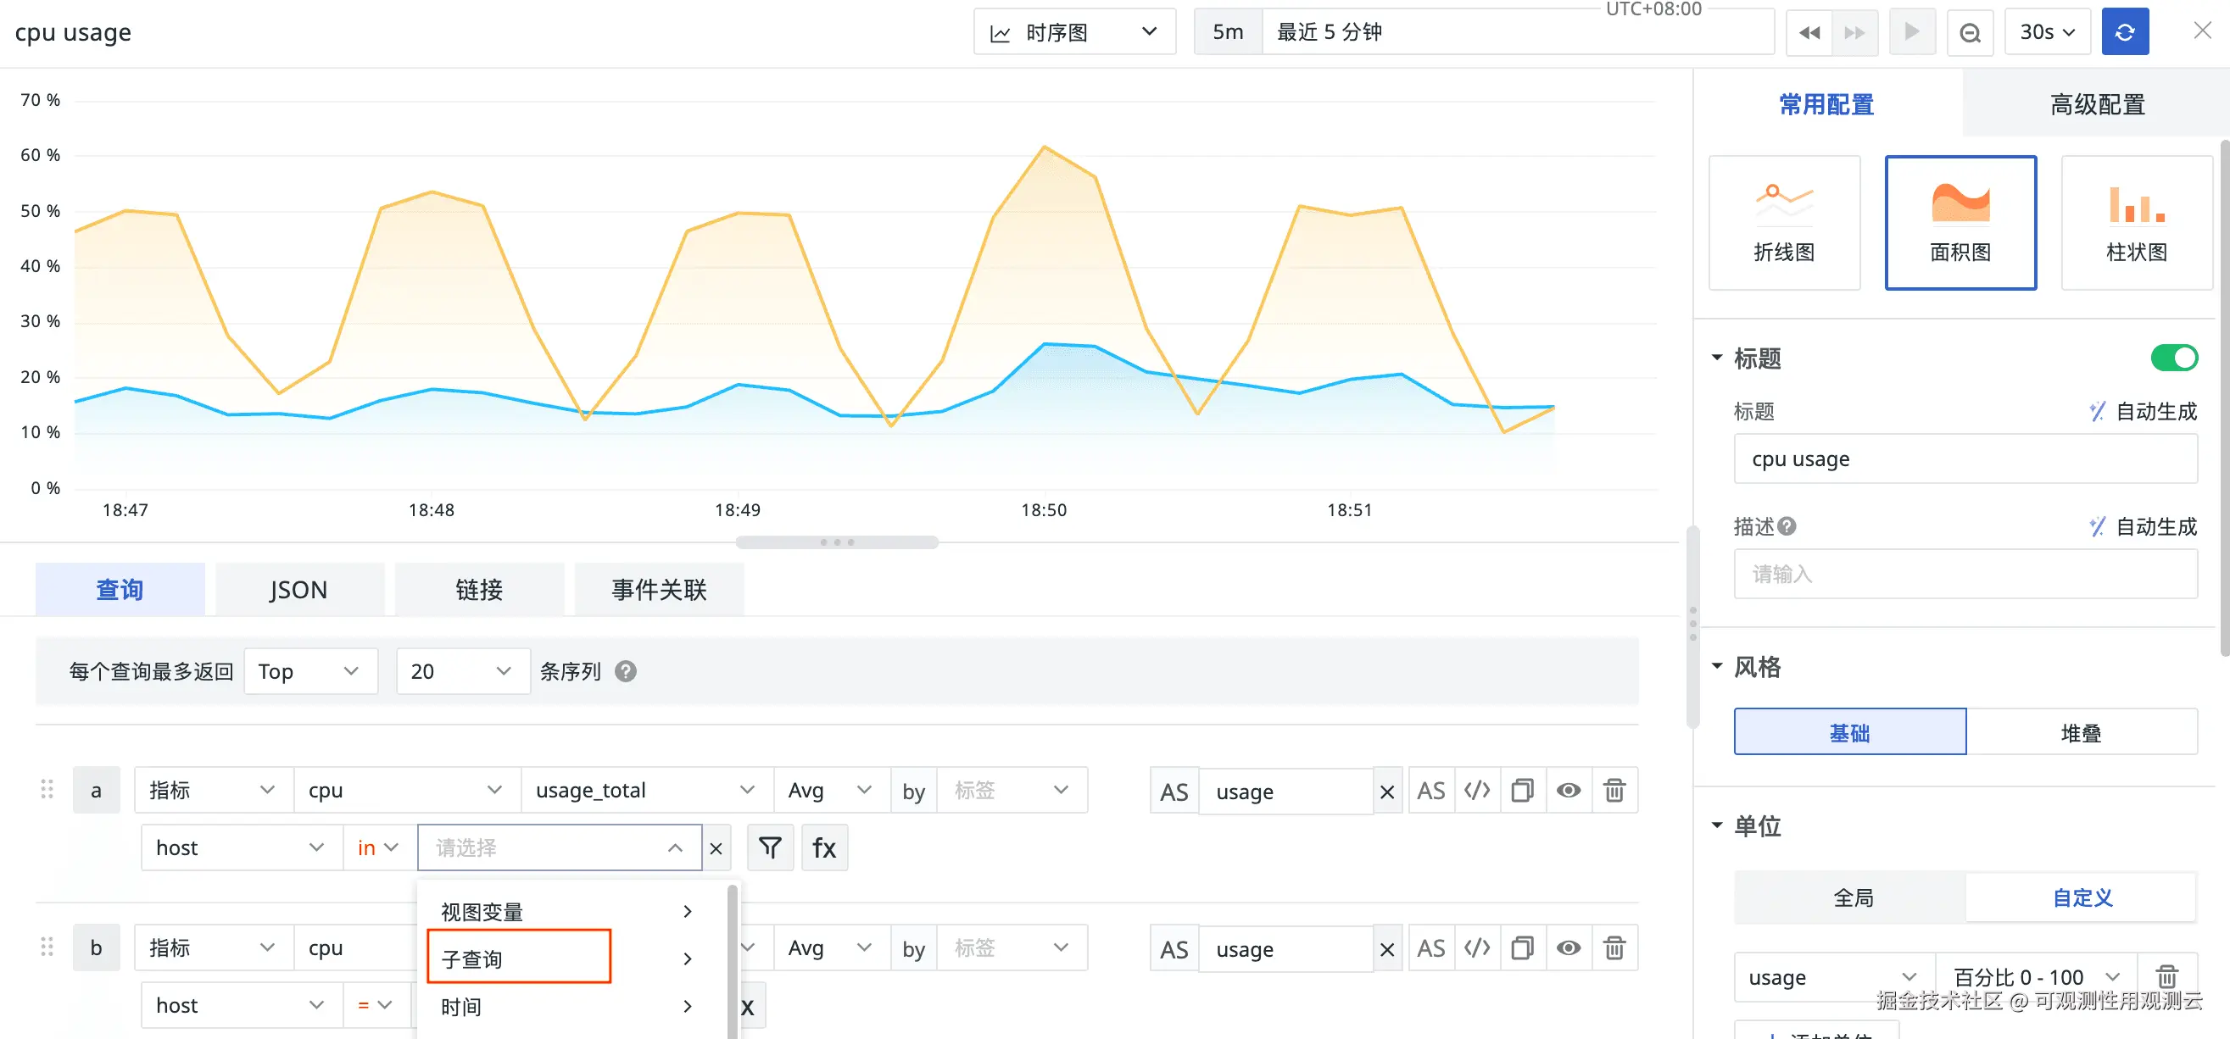Hide query b with the eye icon
The height and width of the screenshot is (1039, 2230).
tap(1568, 948)
